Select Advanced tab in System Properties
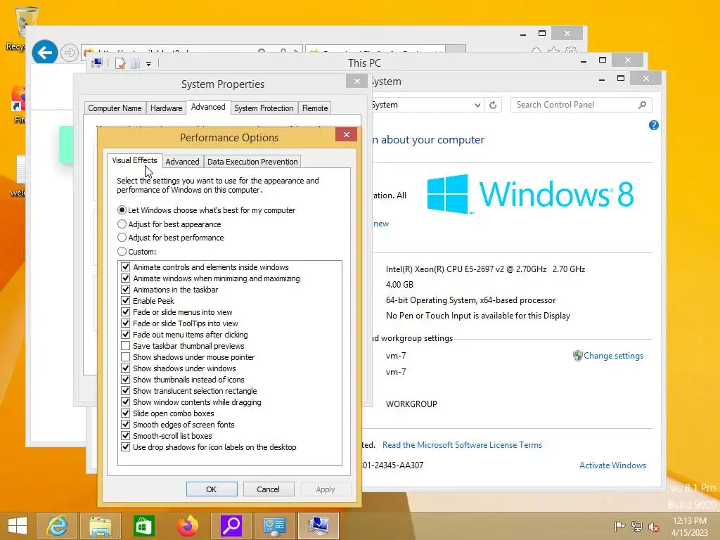The width and height of the screenshot is (720, 540). [x=208, y=107]
